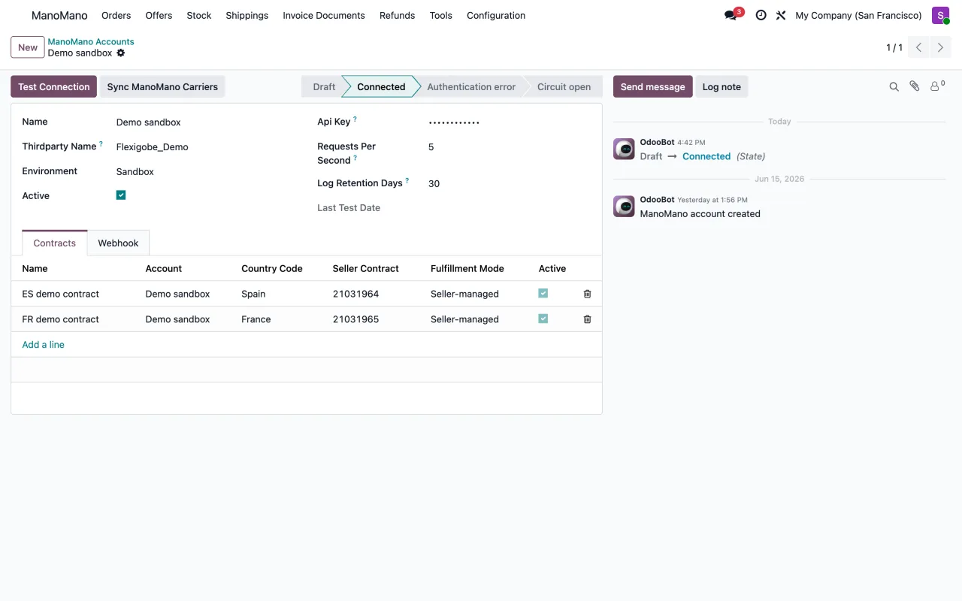Open the Invoice Documents menu

(x=324, y=15)
